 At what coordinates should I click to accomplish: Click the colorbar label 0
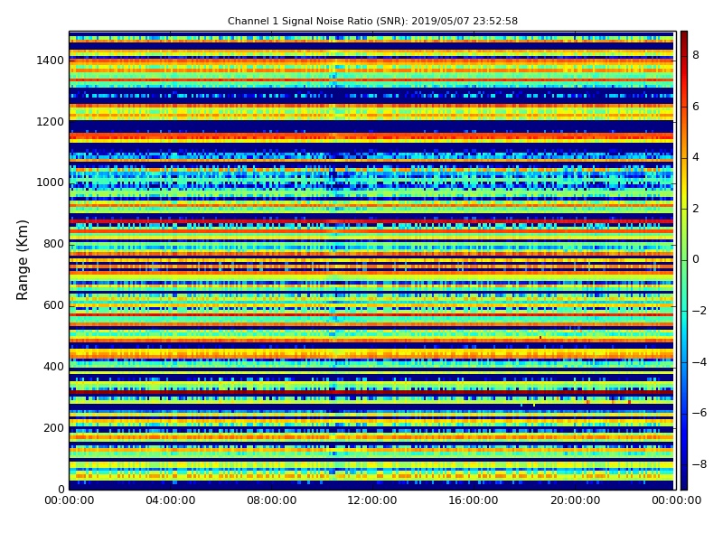point(696,259)
